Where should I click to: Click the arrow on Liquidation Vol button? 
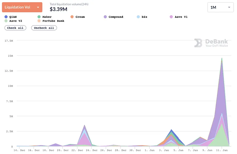coord(38,7)
